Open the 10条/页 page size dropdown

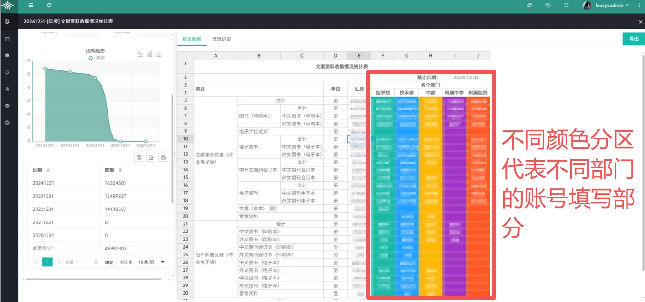(x=151, y=262)
